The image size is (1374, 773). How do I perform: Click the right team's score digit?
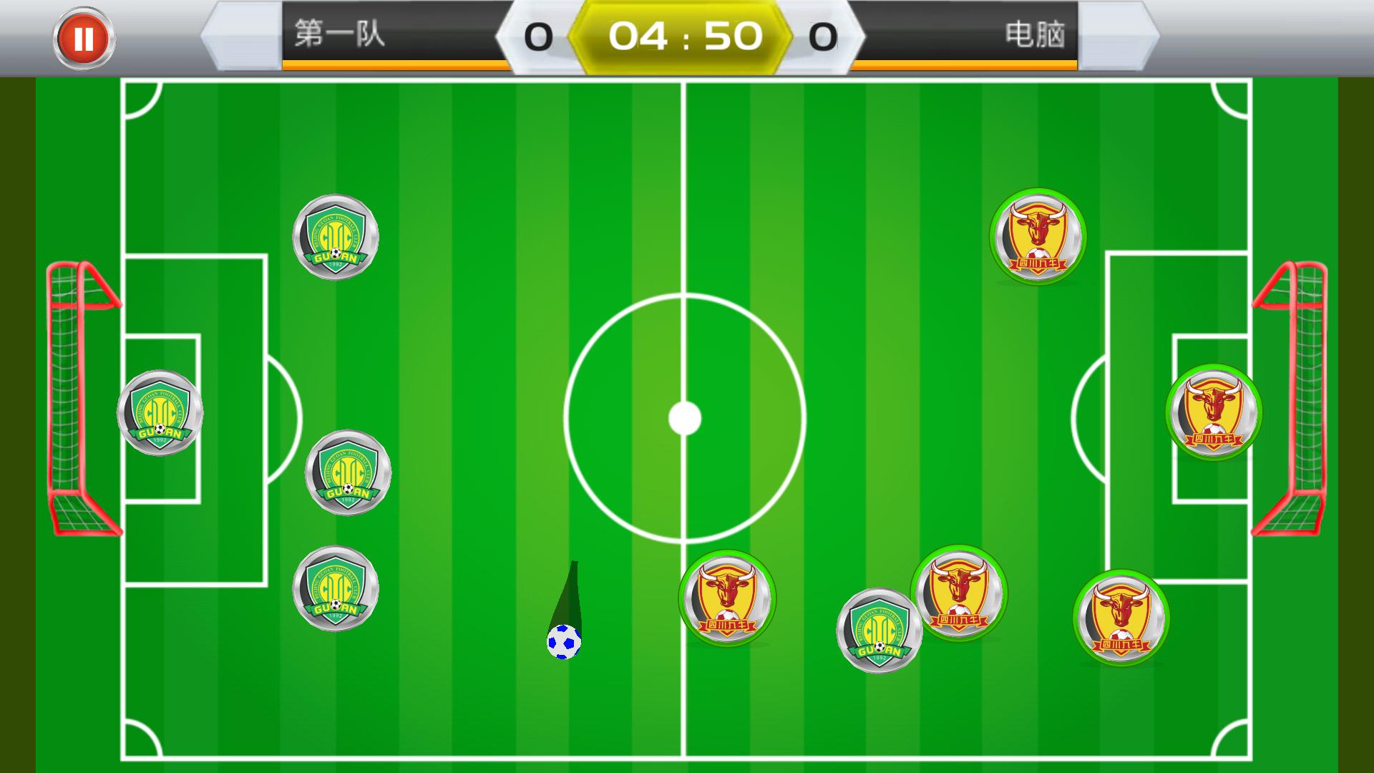pyautogui.click(x=823, y=37)
